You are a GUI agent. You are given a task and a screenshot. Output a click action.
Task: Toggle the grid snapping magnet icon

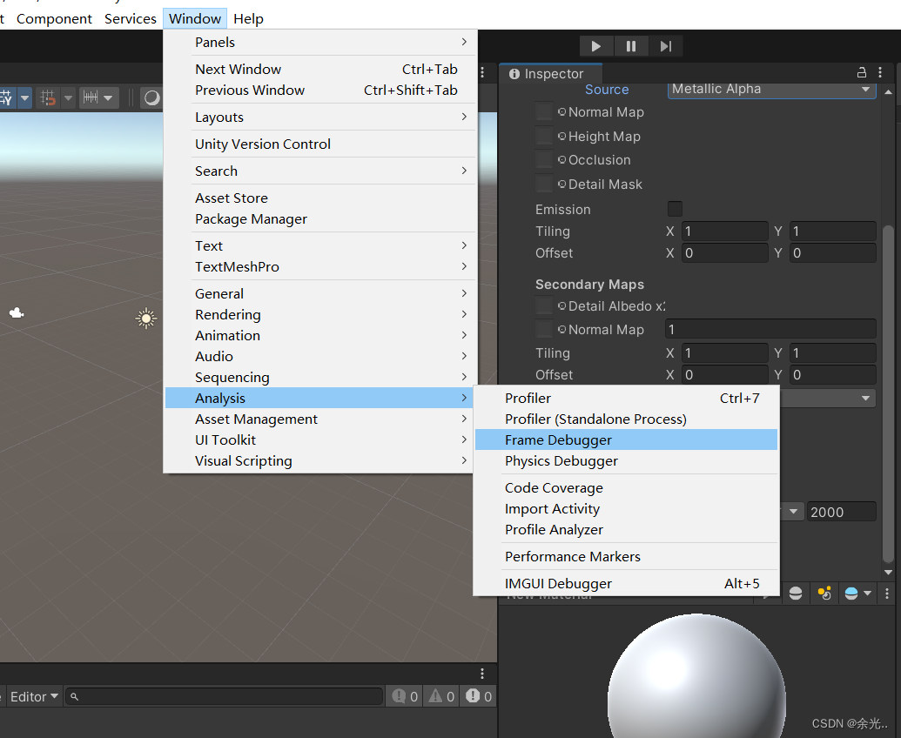point(48,98)
